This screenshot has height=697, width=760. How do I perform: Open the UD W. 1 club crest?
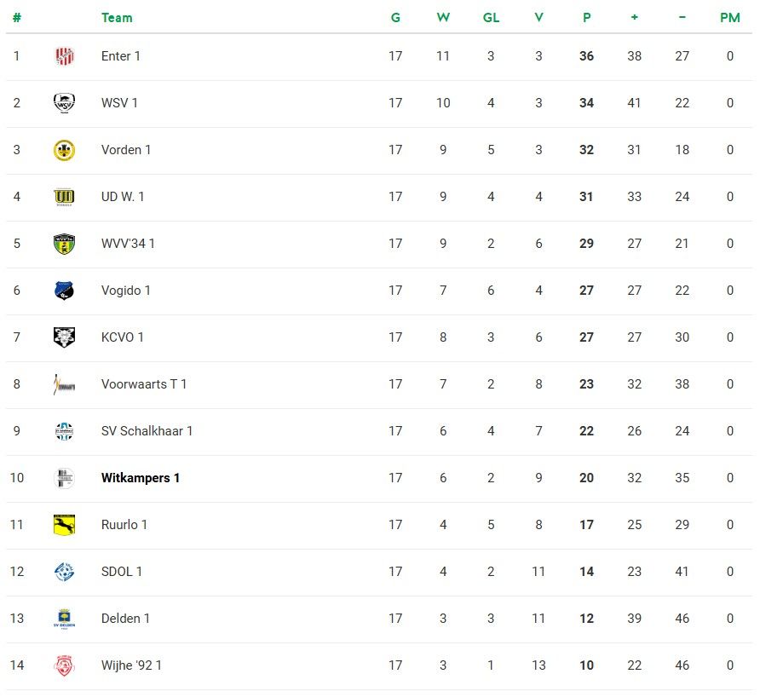pos(64,197)
